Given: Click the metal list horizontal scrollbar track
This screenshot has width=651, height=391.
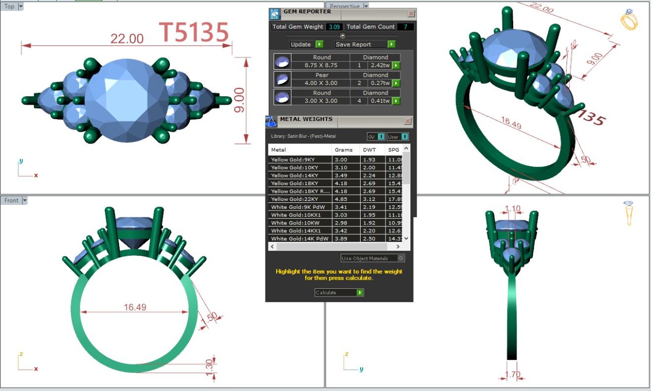Looking at the screenshot, I should click(336, 246).
